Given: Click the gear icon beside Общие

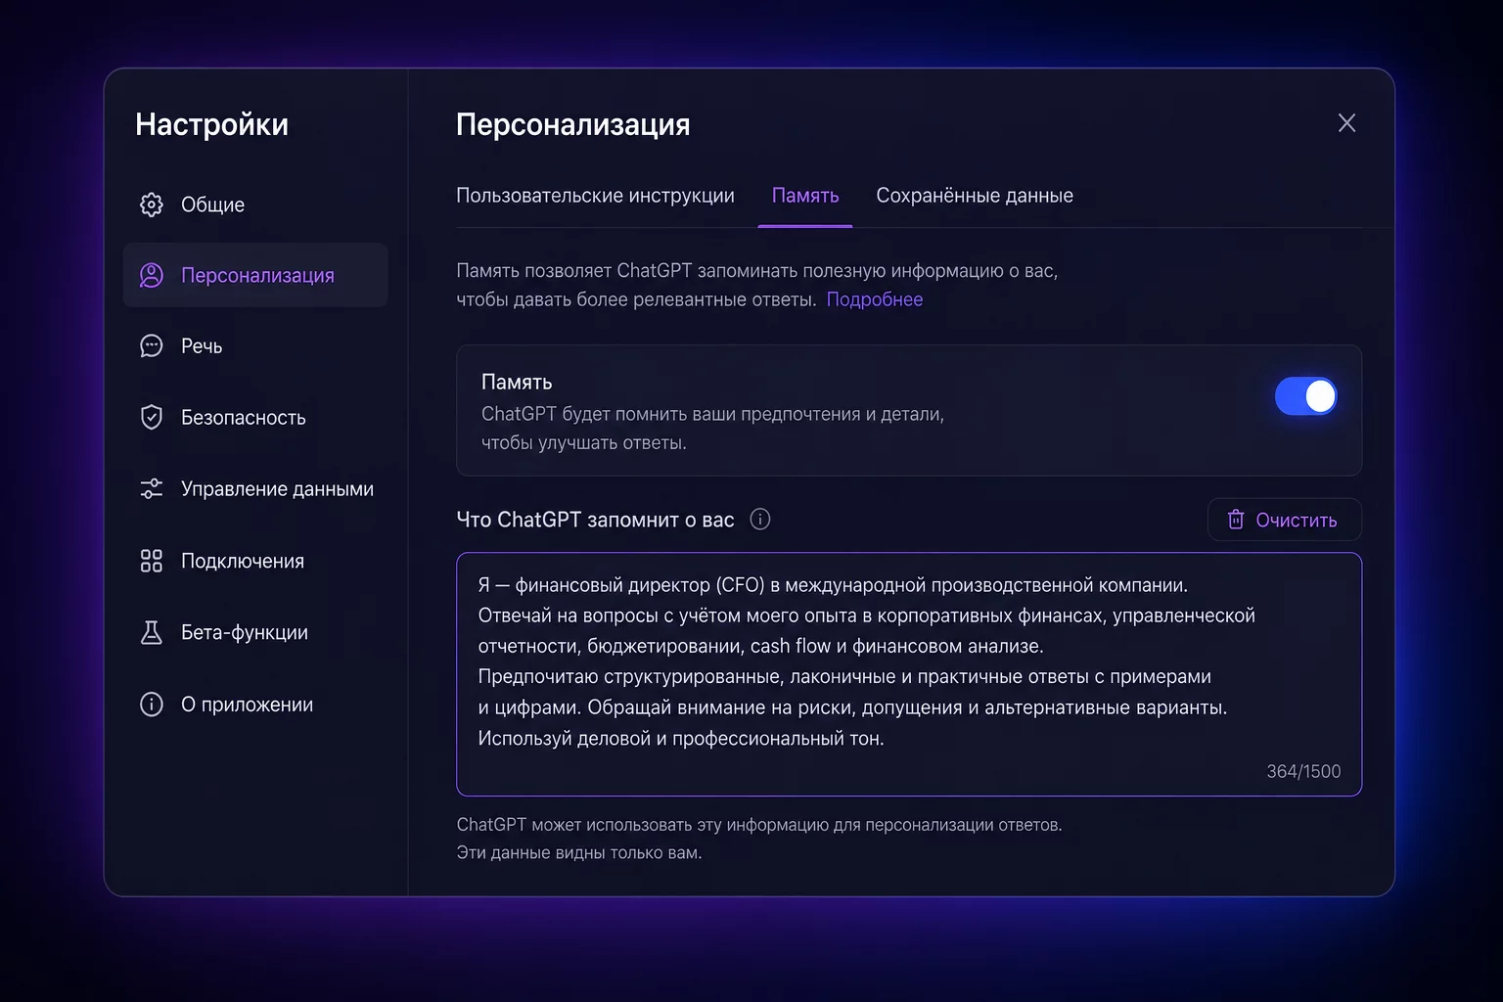Looking at the screenshot, I should pyautogui.click(x=152, y=205).
